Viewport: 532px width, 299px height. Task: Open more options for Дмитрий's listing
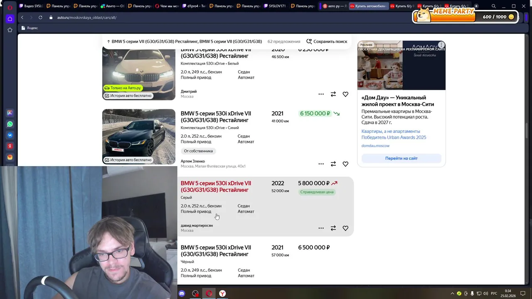[321, 94]
